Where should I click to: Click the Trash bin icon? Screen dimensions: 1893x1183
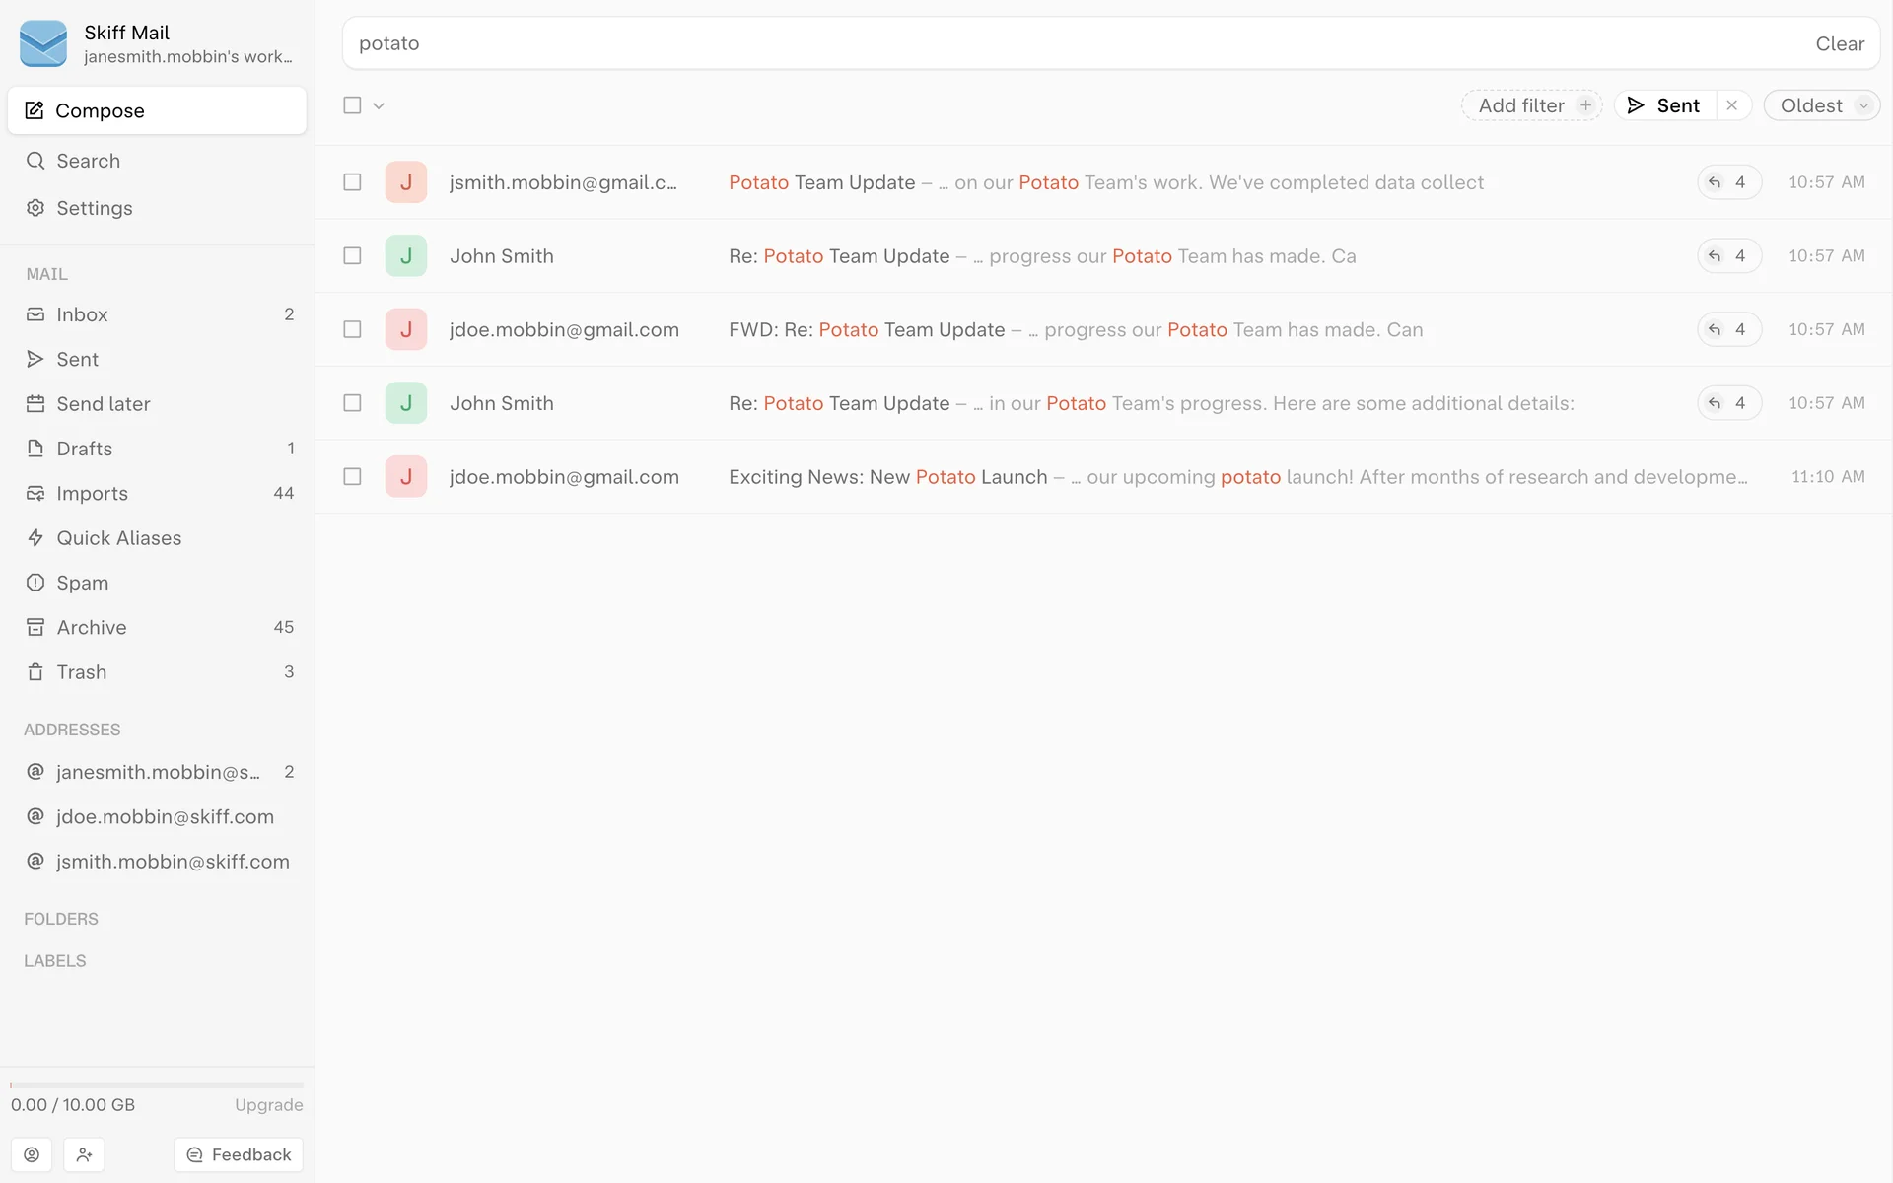point(35,672)
